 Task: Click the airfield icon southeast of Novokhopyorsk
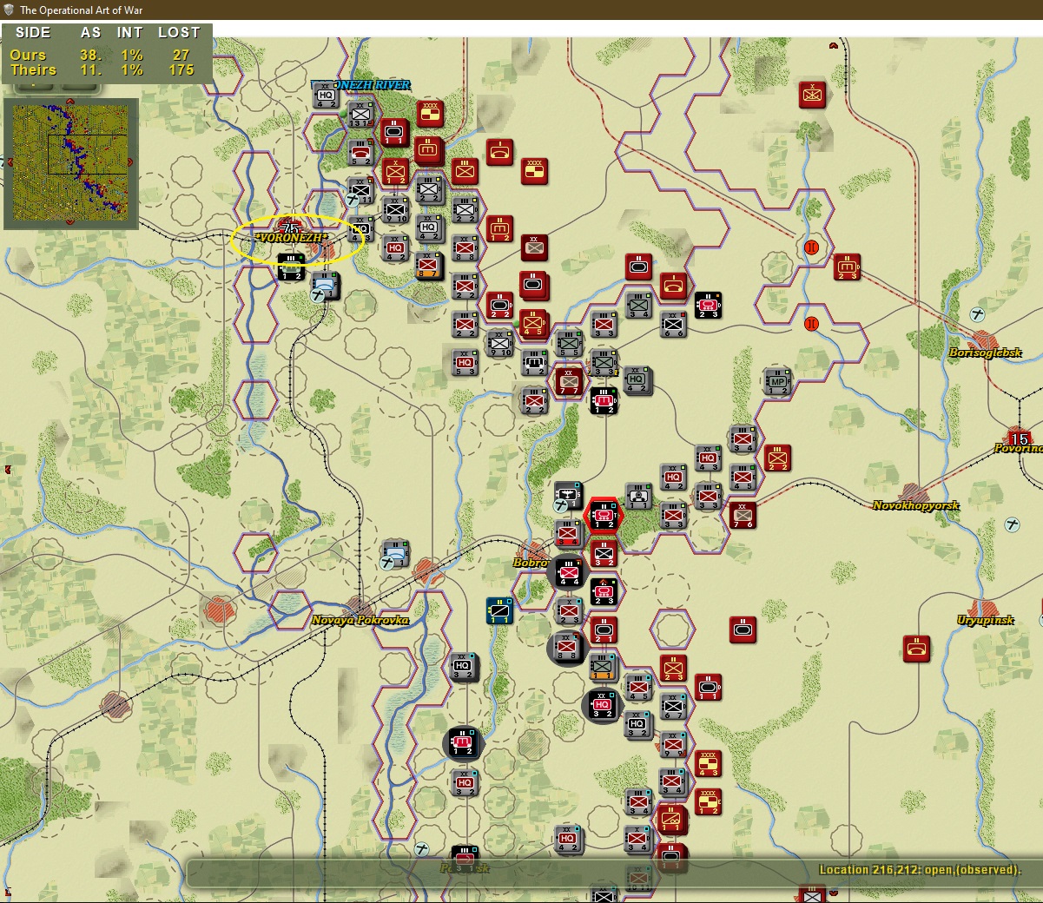1013,524
